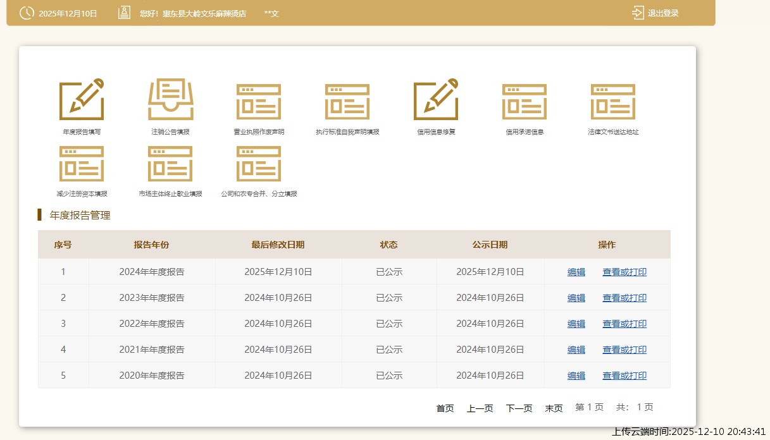This screenshot has height=440, width=770.
Task: Click the 信用承诺信息 icon
Action: pyautogui.click(x=525, y=101)
